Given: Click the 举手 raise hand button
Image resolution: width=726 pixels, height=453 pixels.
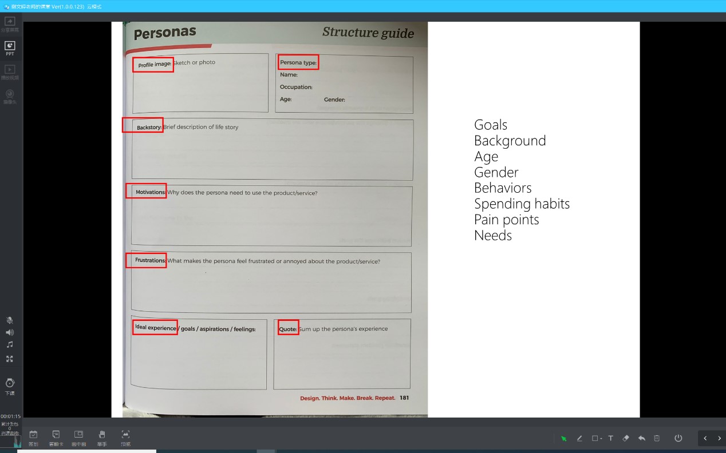Looking at the screenshot, I should pyautogui.click(x=102, y=439).
